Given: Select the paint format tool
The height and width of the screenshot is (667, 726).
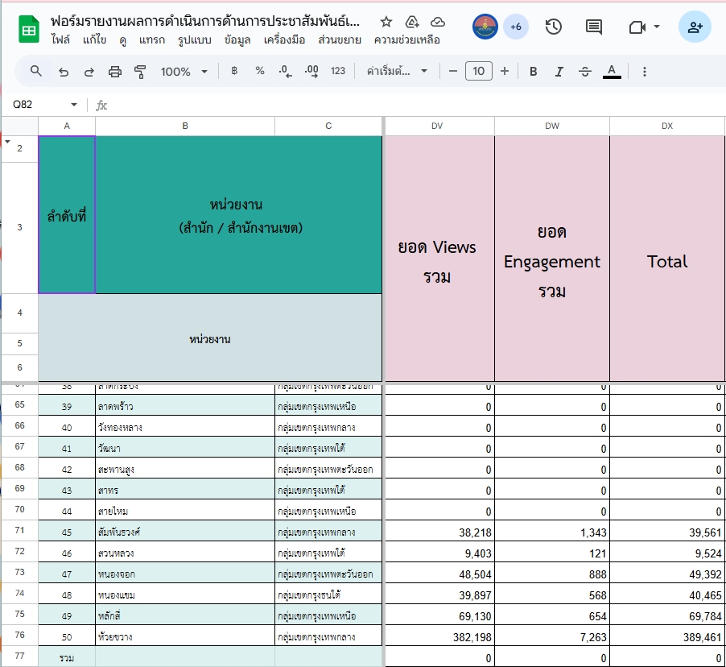Looking at the screenshot, I should (x=141, y=72).
